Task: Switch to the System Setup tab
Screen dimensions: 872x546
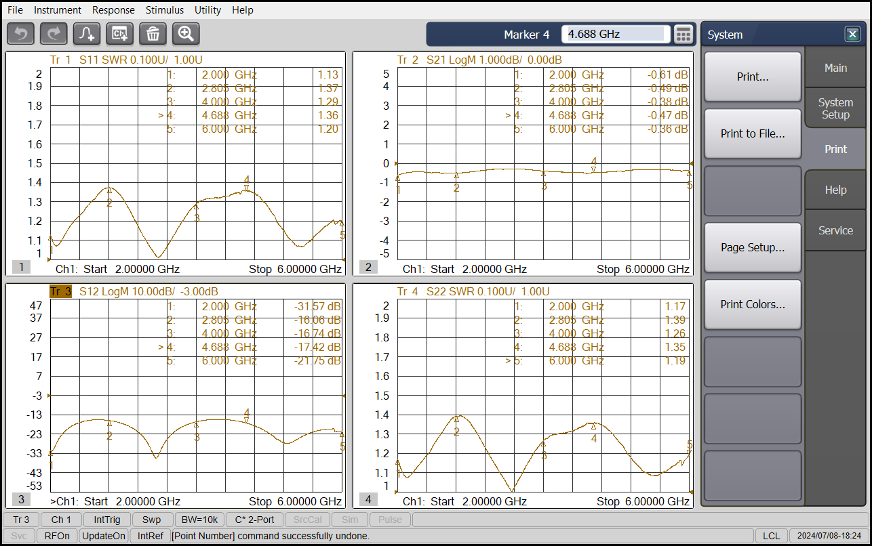Action: (835, 108)
